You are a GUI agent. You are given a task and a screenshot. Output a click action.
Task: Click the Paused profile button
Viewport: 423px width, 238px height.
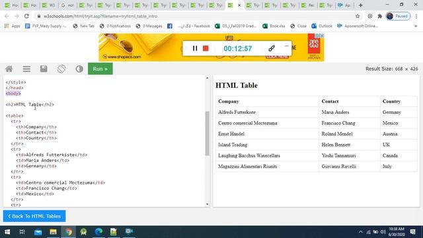click(x=398, y=16)
